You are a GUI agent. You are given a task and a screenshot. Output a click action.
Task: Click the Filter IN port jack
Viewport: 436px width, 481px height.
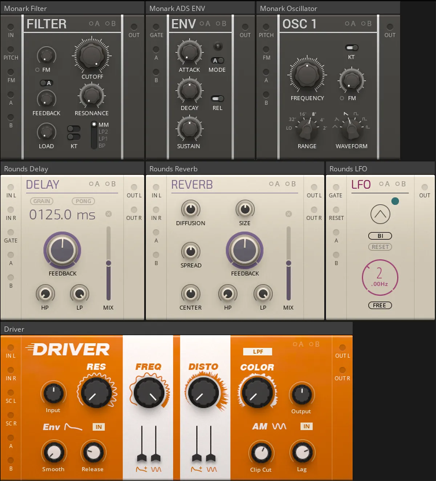click(11, 27)
